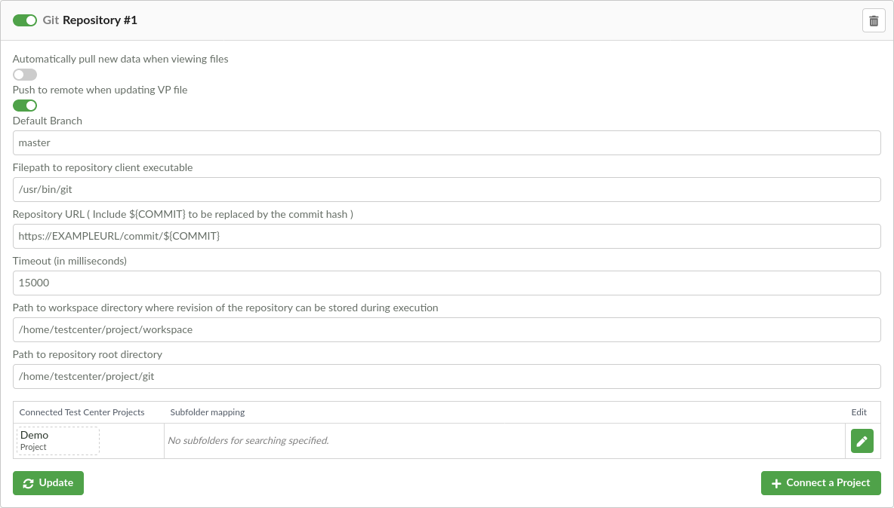Focus the /usr/bin/git executable path field
The width and height of the screenshot is (894, 508).
coord(446,189)
